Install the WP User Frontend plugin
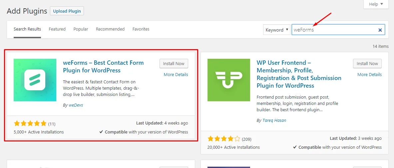Image resolution: width=394 pixels, height=168 pixels. [367, 64]
